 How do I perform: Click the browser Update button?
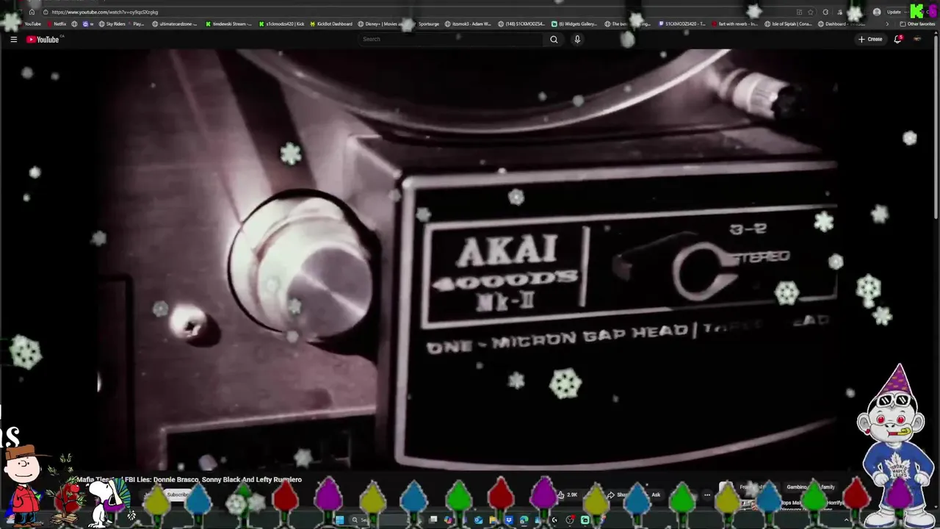[894, 12]
